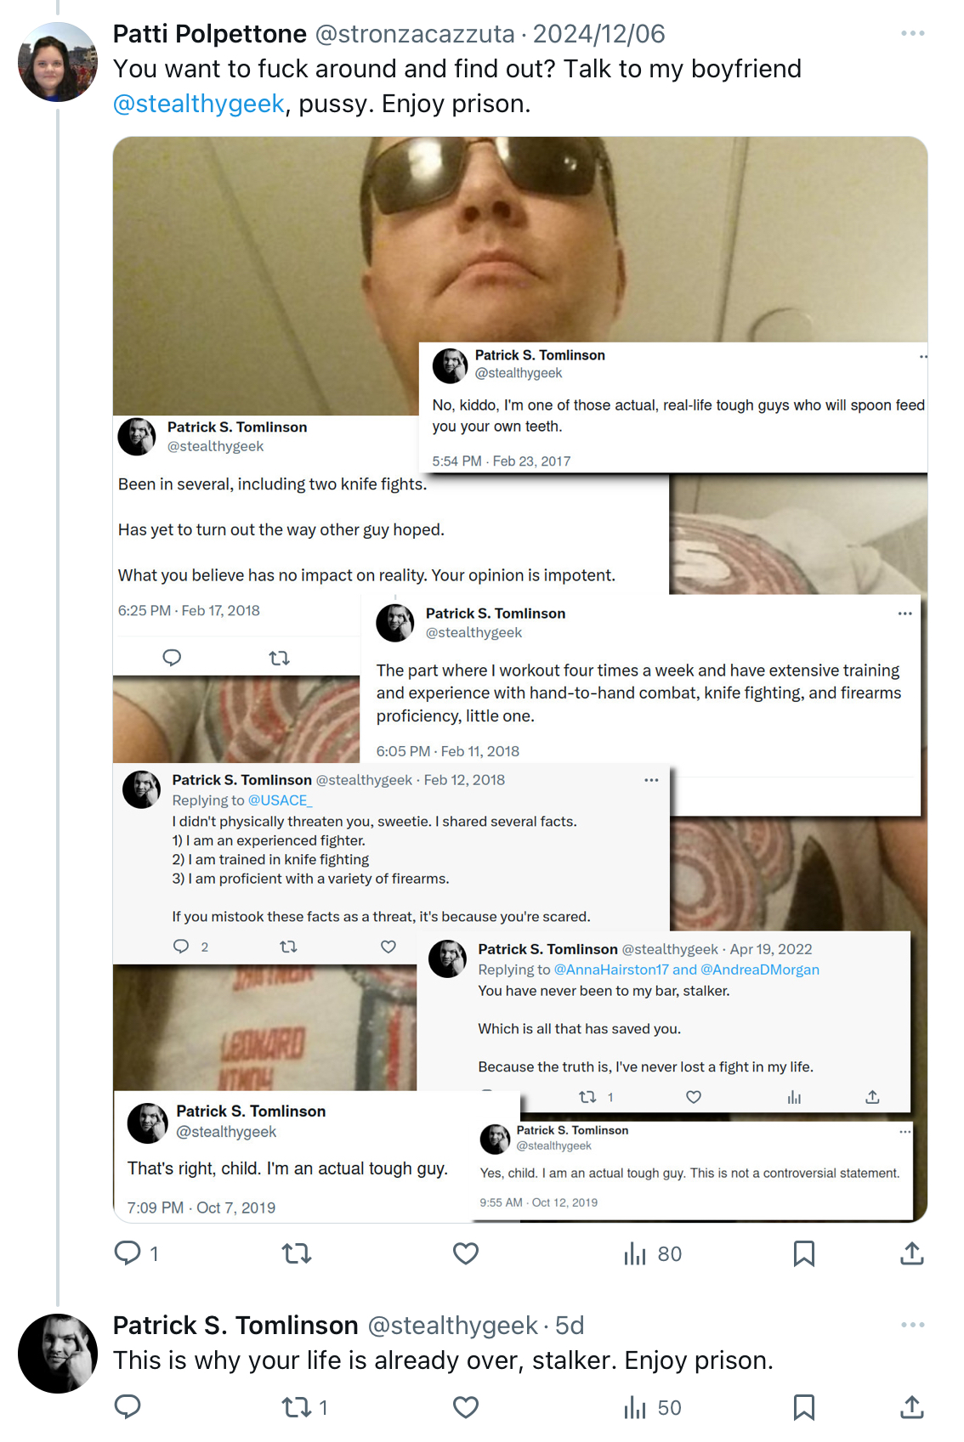Open Patti Polpettone's avatar picture
Viewport: 964px width, 1442px height.
58,62
